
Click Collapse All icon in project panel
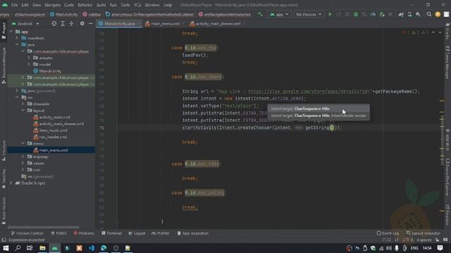[71, 23]
